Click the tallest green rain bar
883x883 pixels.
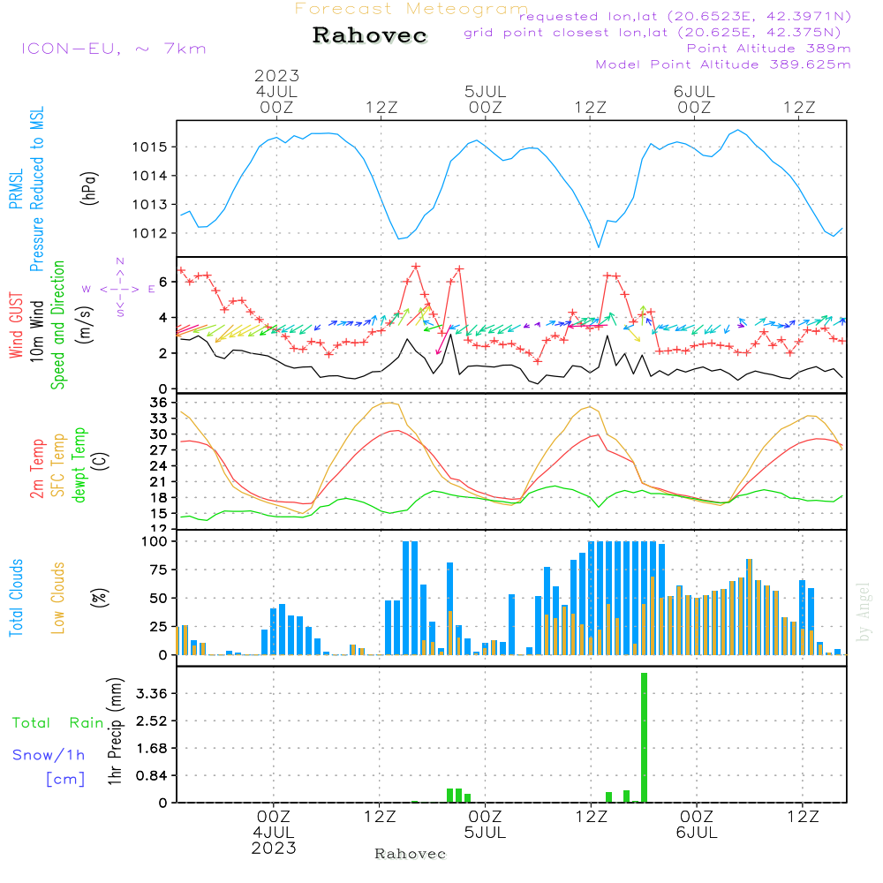[x=644, y=737]
